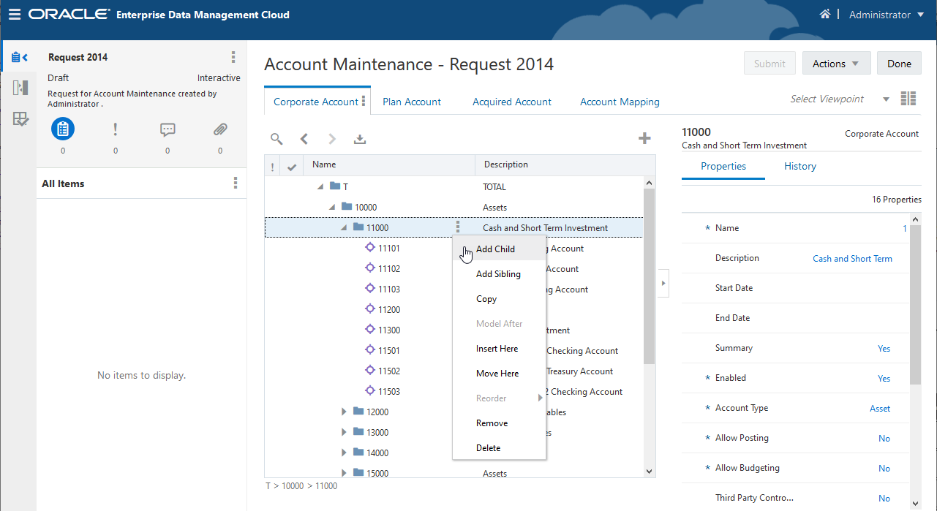The width and height of the screenshot is (937, 511).
Task: Open the Actions dropdown
Action: pyautogui.click(x=836, y=63)
